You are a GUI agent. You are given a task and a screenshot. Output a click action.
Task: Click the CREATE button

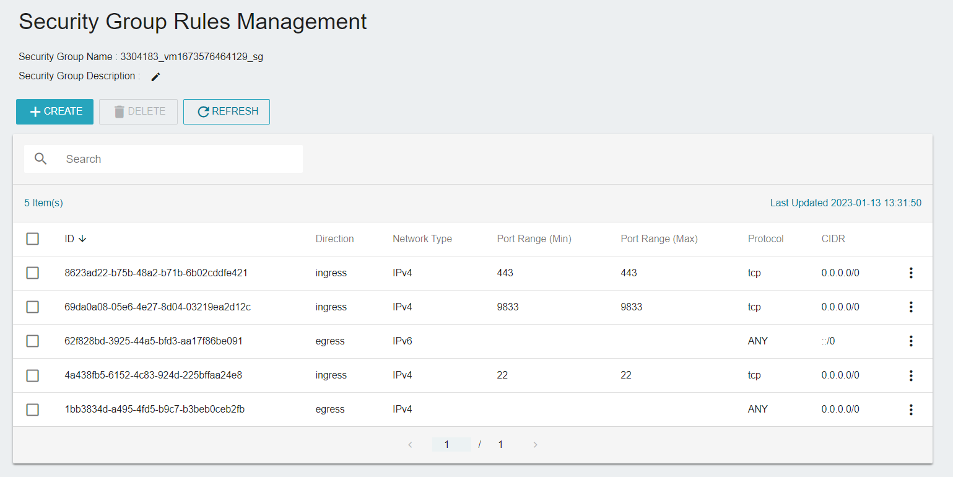tap(54, 112)
